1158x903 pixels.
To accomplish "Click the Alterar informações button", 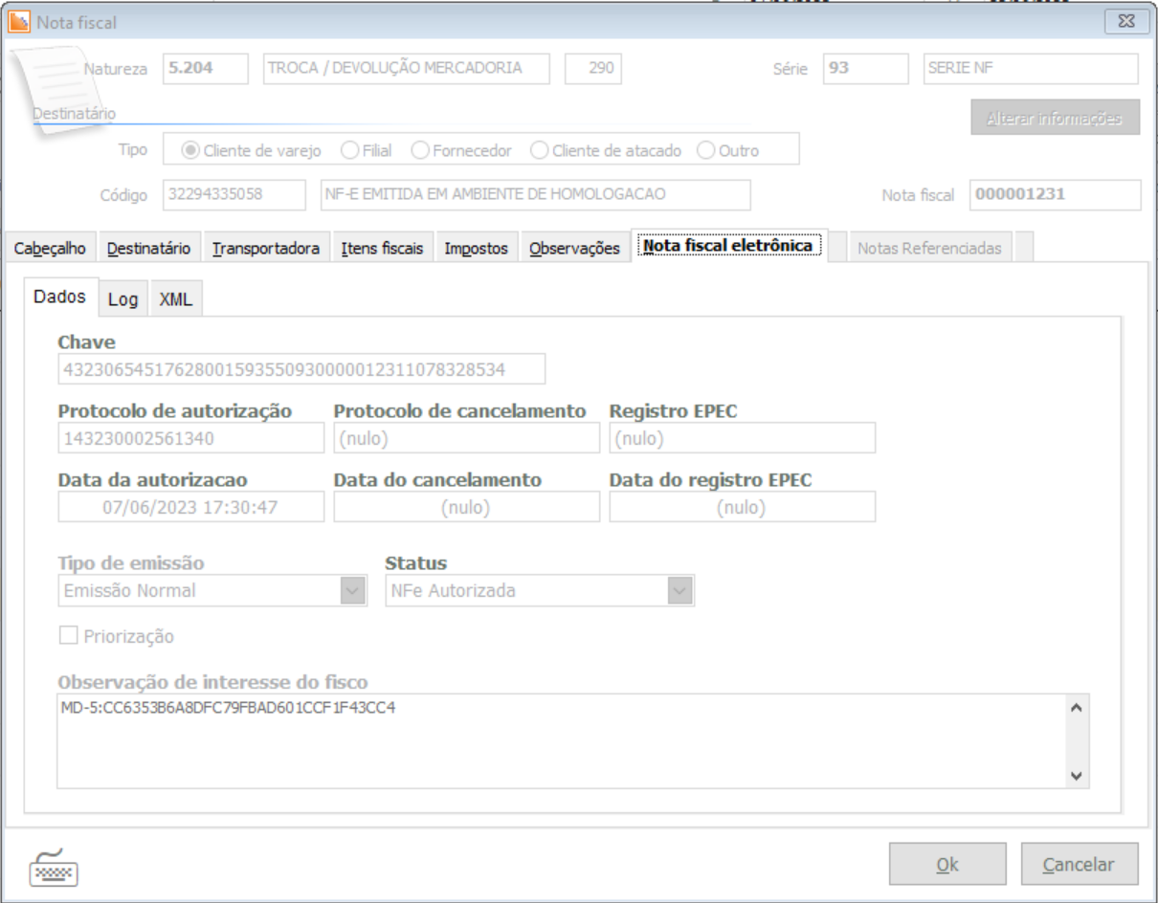I will pos(1055,116).
